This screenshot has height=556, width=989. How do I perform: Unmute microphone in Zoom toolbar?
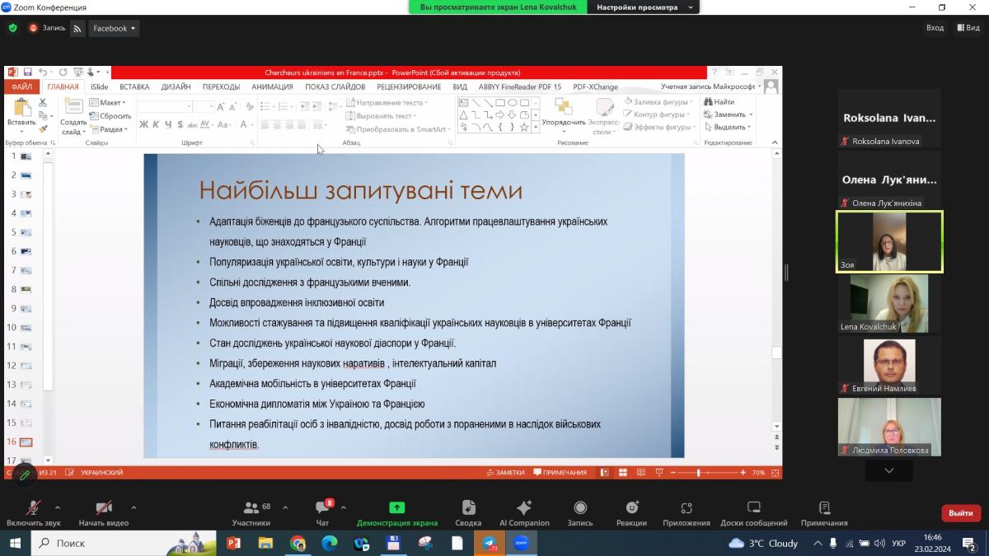(x=34, y=509)
